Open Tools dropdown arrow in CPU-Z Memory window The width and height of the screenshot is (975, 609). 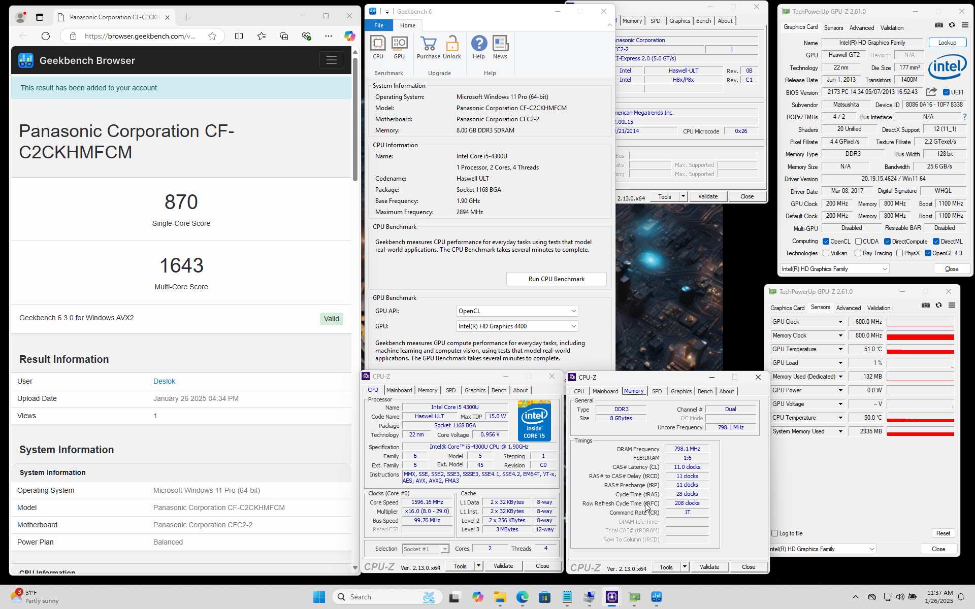(685, 567)
